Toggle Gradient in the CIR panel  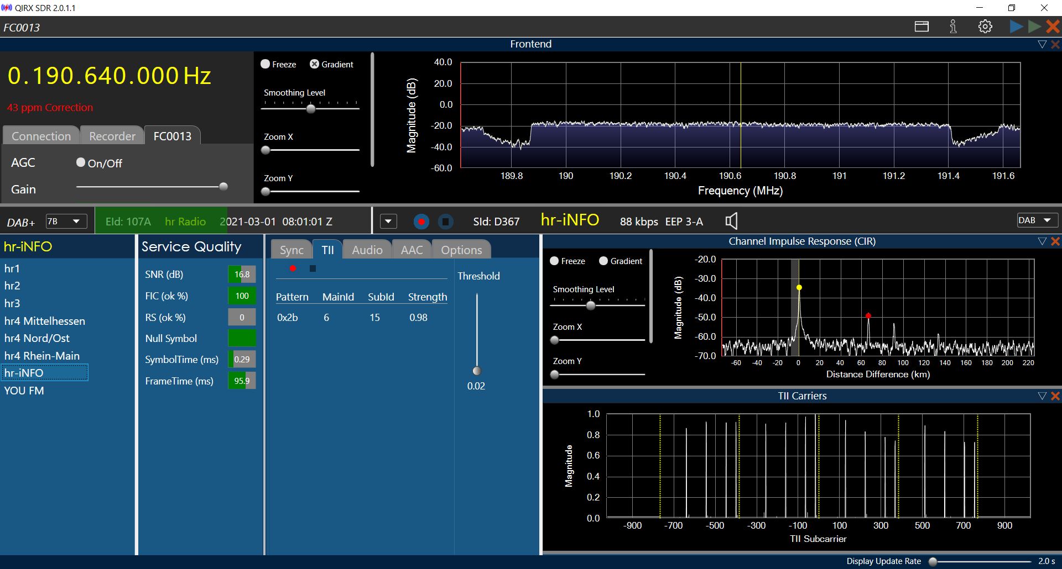point(603,261)
